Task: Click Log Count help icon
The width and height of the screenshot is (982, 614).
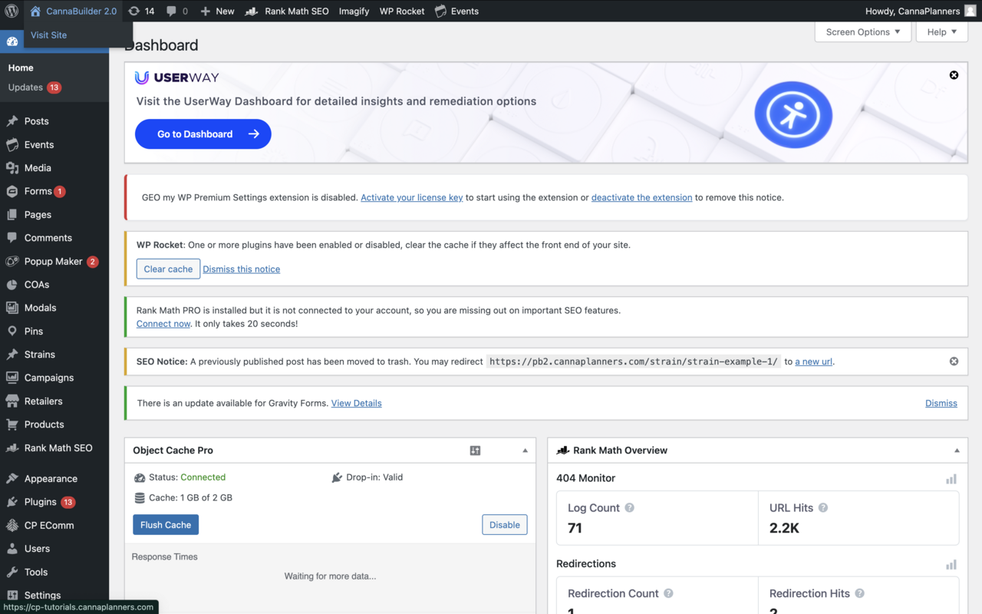Action: pos(629,508)
